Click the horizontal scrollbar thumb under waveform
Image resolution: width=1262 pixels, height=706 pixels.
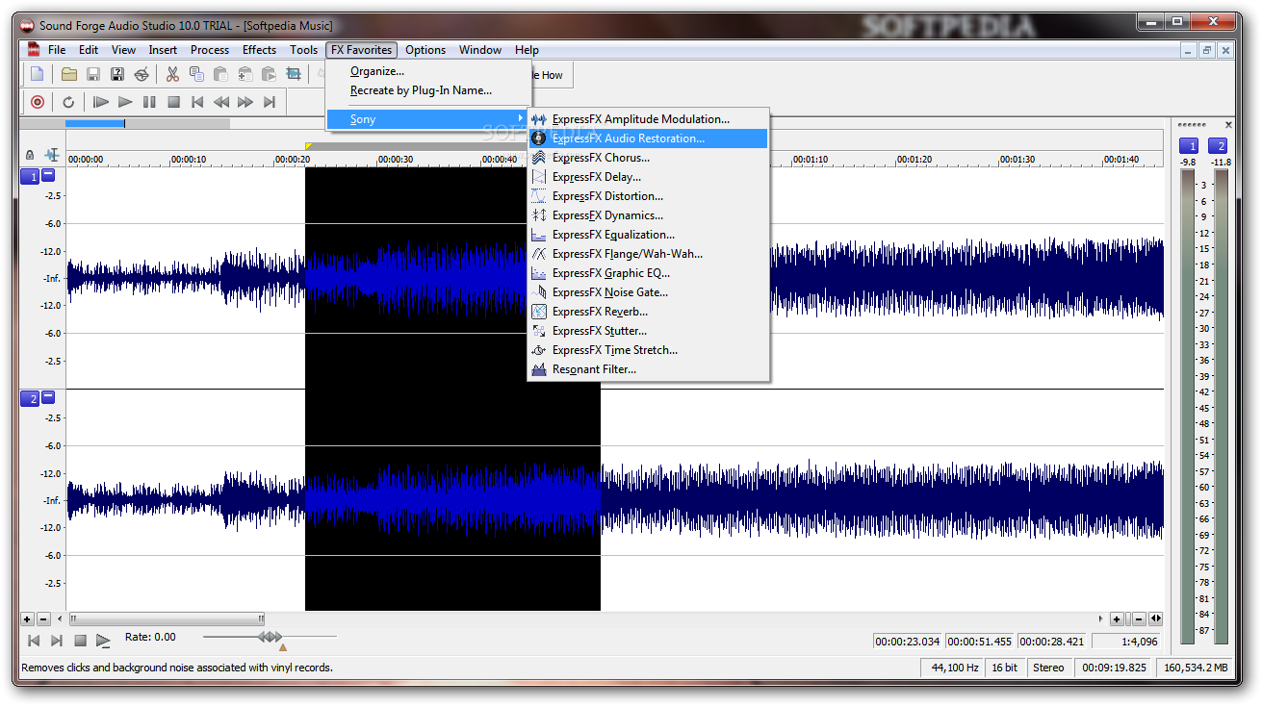pos(167,619)
